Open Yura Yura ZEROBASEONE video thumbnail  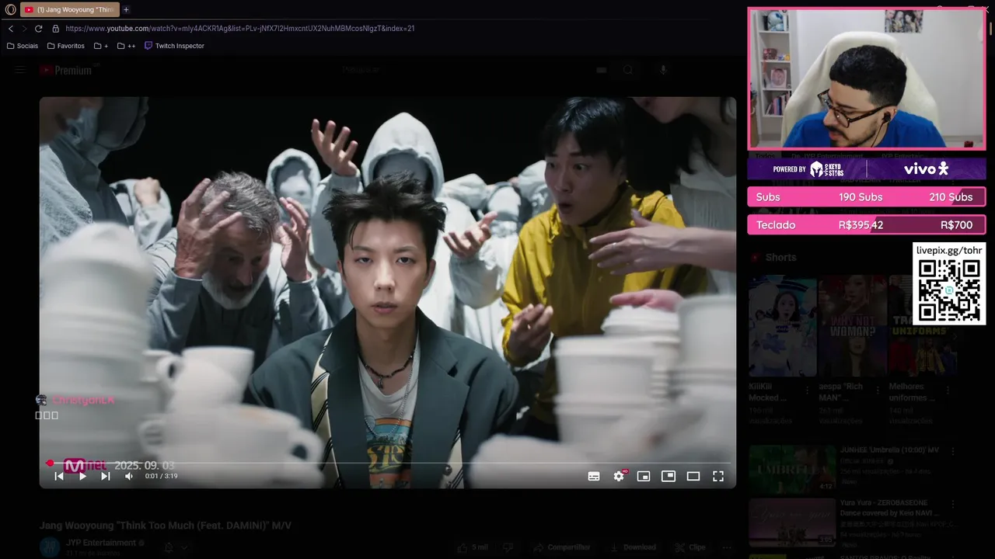(x=792, y=522)
